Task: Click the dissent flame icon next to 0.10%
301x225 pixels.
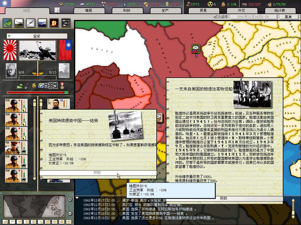Action: click(x=223, y=4)
